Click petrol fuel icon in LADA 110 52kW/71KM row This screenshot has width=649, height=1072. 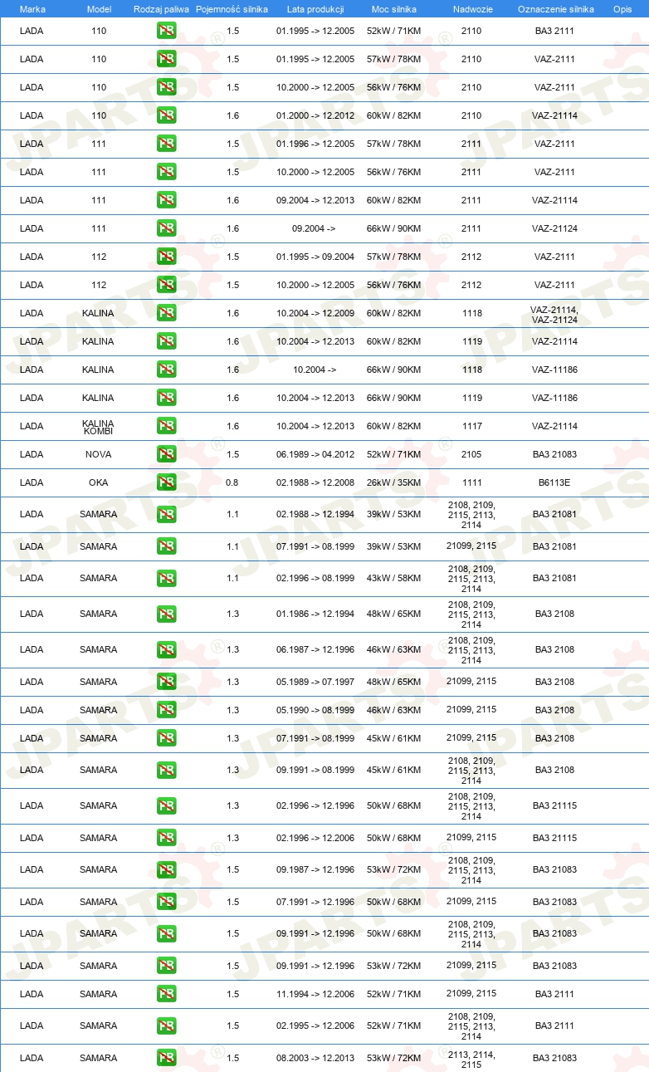166,32
